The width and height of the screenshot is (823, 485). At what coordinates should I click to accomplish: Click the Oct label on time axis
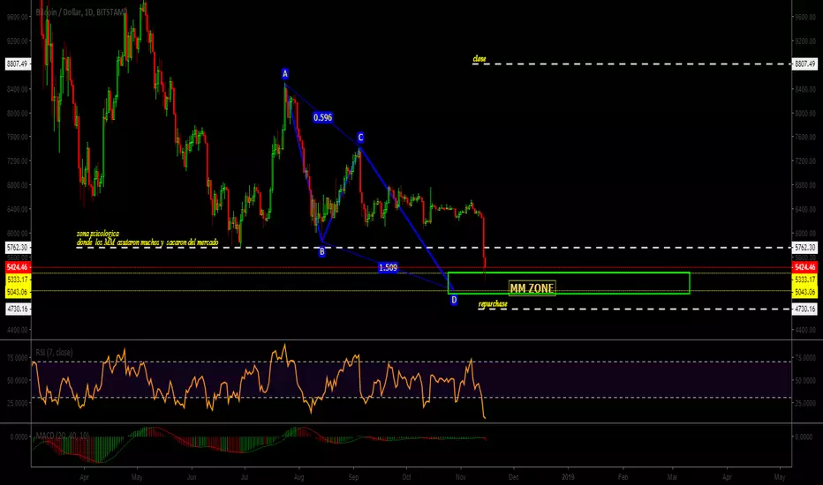(406, 477)
